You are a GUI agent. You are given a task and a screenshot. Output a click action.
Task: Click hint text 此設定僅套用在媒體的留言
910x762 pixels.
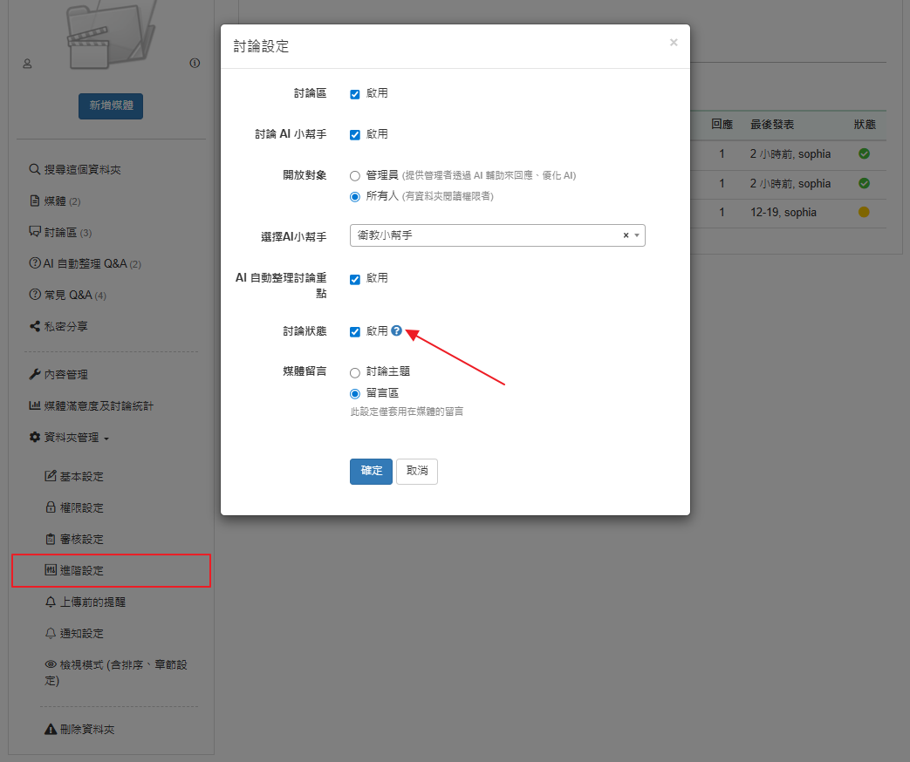tap(407, 412)
